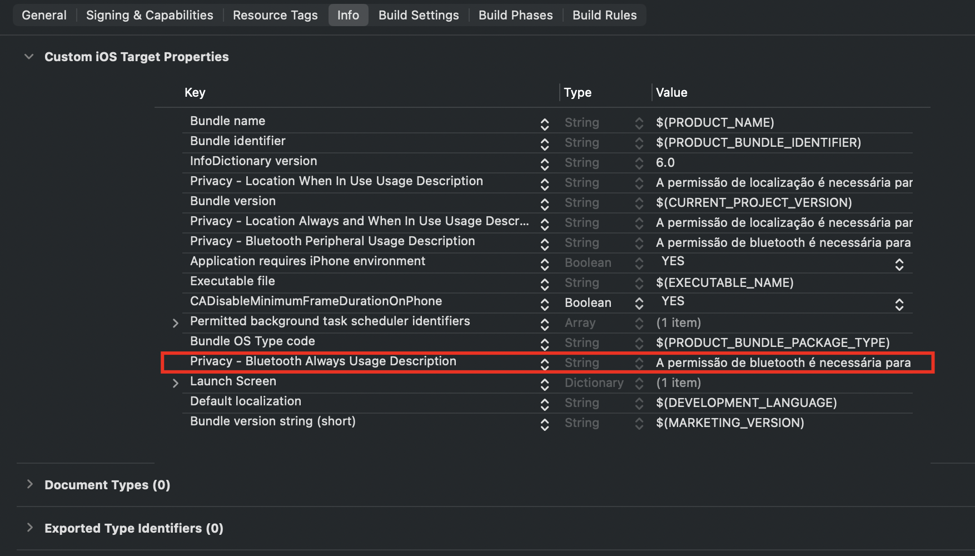Select the CADisableMinimumFrameDurationOnPhone key
This screenshot has height=556, width=975.
click(316, 301)
